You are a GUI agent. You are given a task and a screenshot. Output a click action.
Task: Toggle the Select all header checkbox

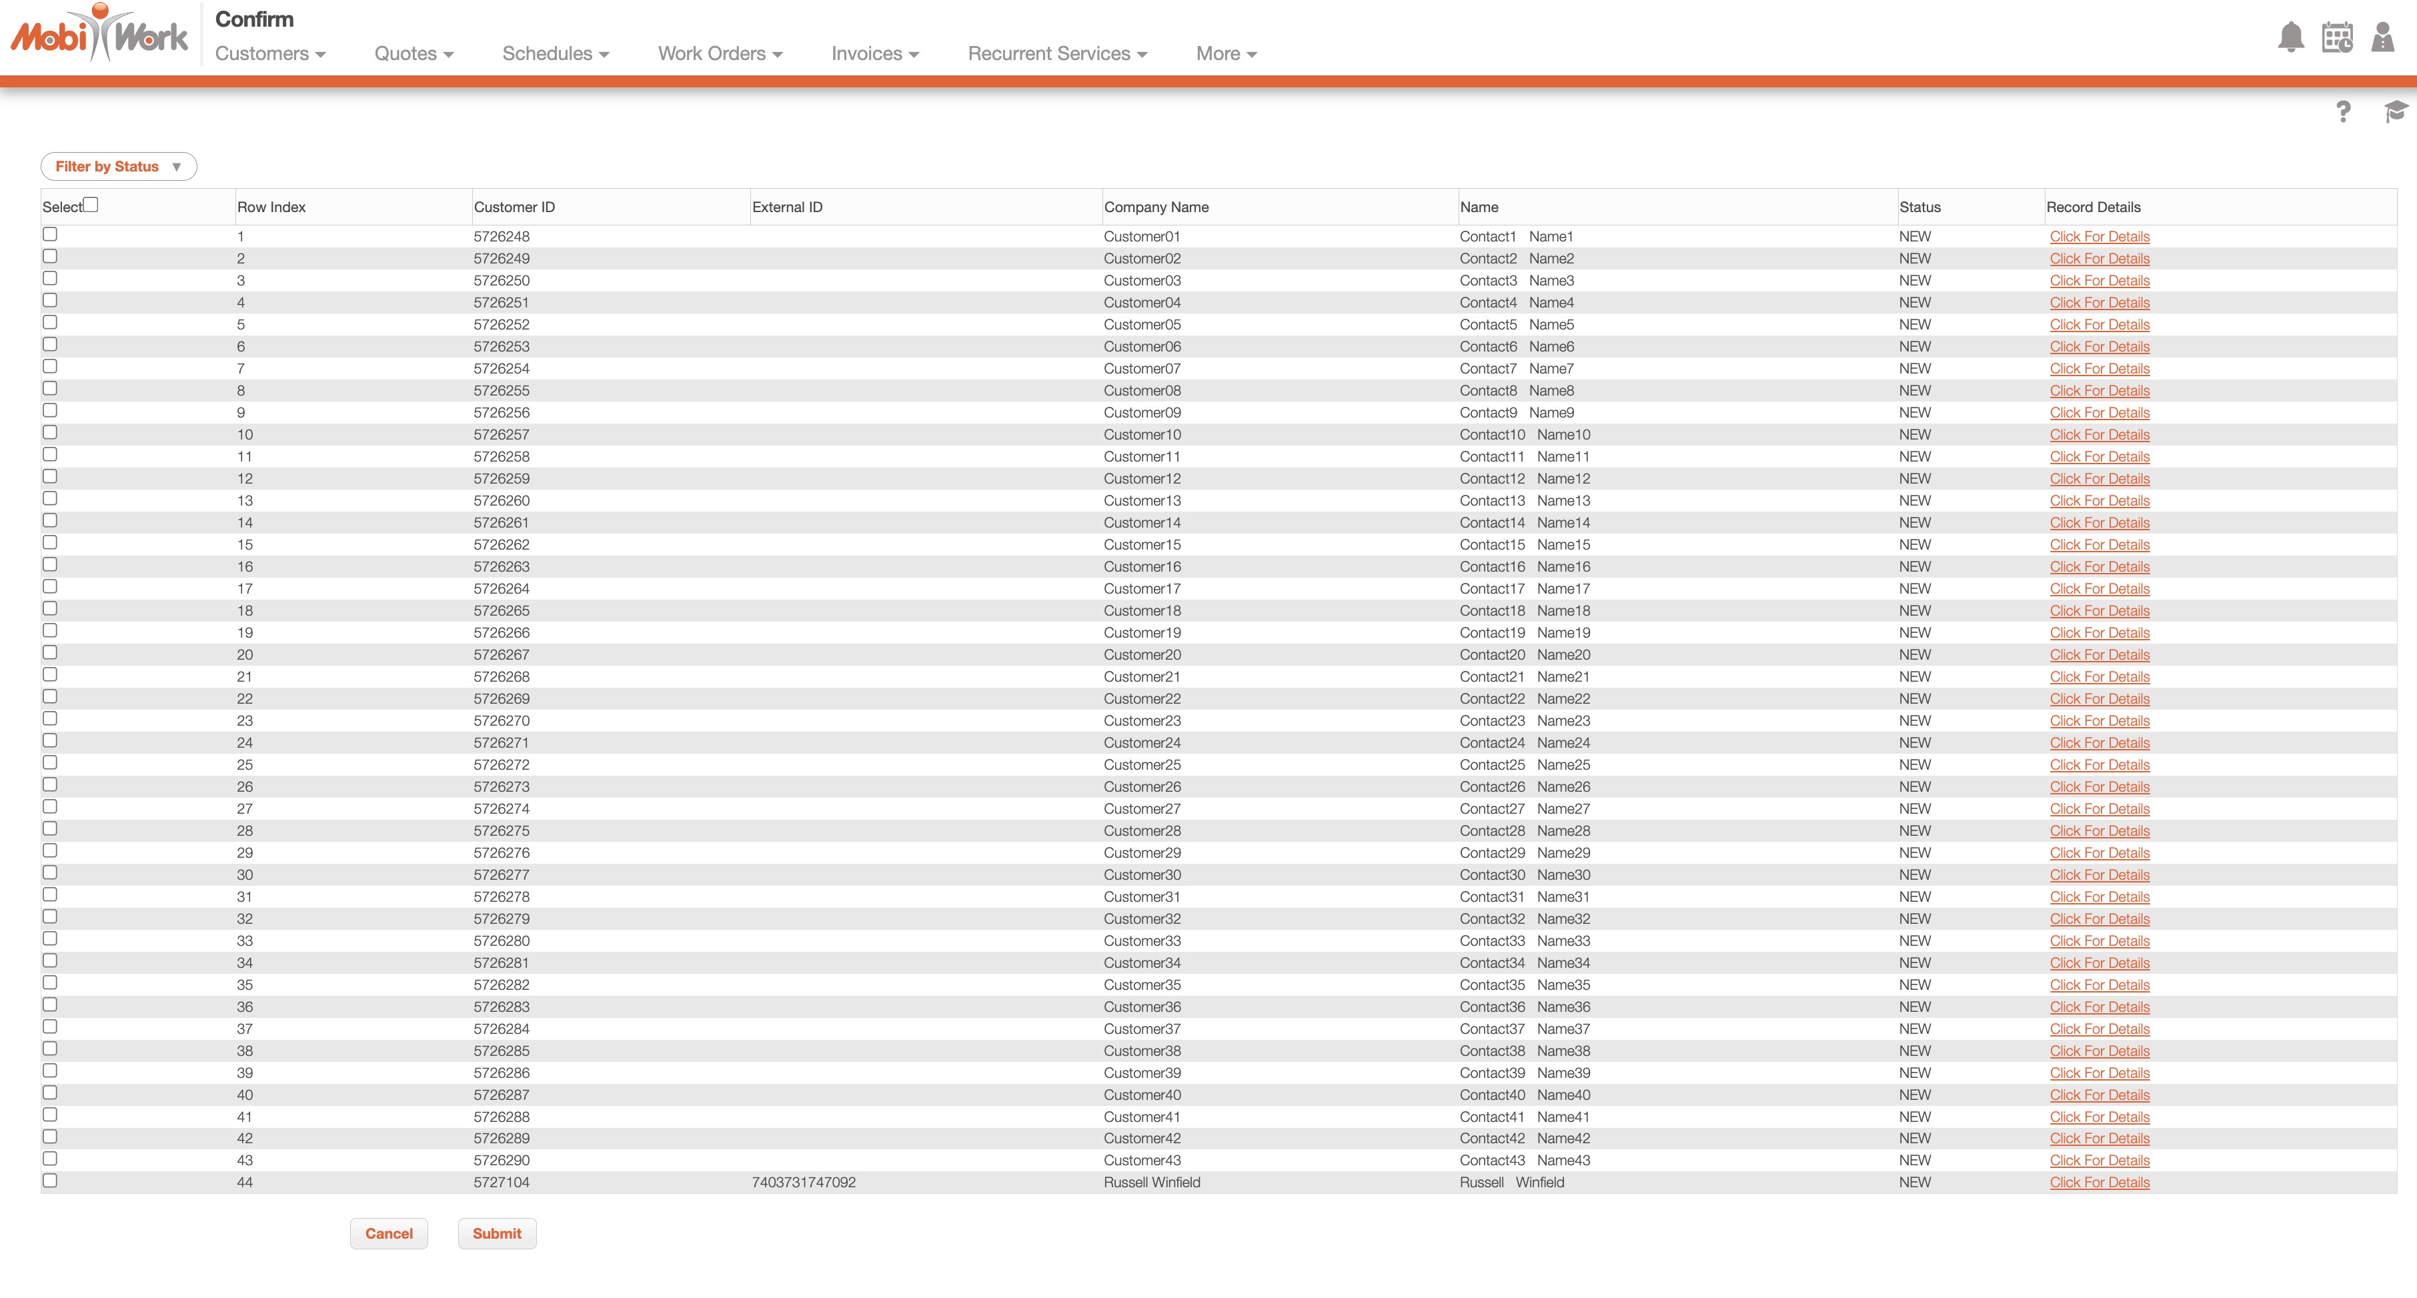91,205
